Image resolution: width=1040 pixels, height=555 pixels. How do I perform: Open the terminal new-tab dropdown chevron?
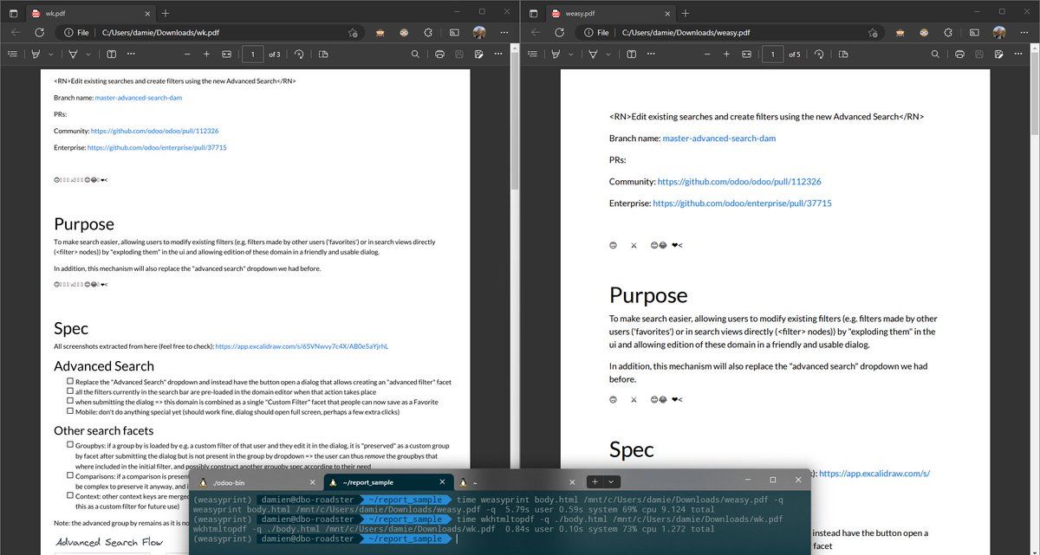point(612,481)
